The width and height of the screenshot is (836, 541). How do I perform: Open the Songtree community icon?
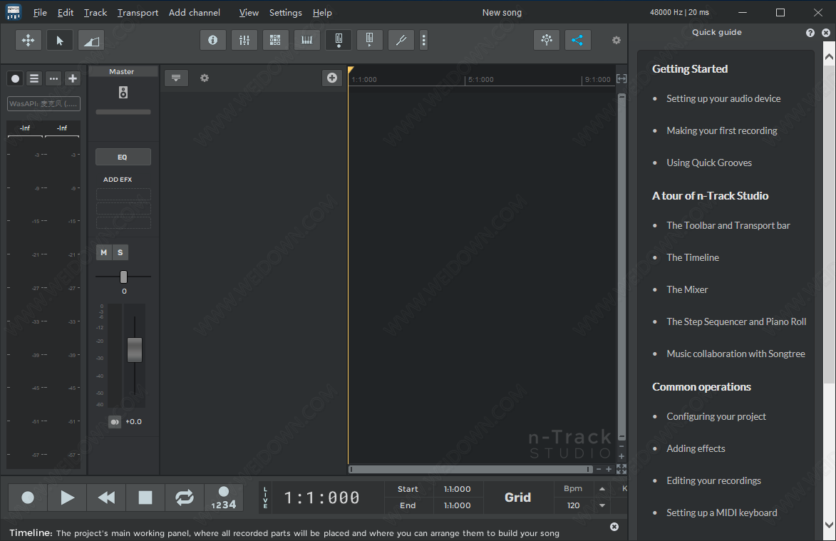coord(547,40)
